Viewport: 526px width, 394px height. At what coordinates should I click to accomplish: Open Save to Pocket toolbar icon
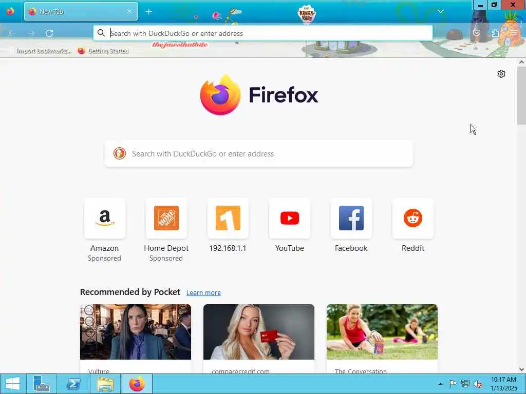coord(477,33)
